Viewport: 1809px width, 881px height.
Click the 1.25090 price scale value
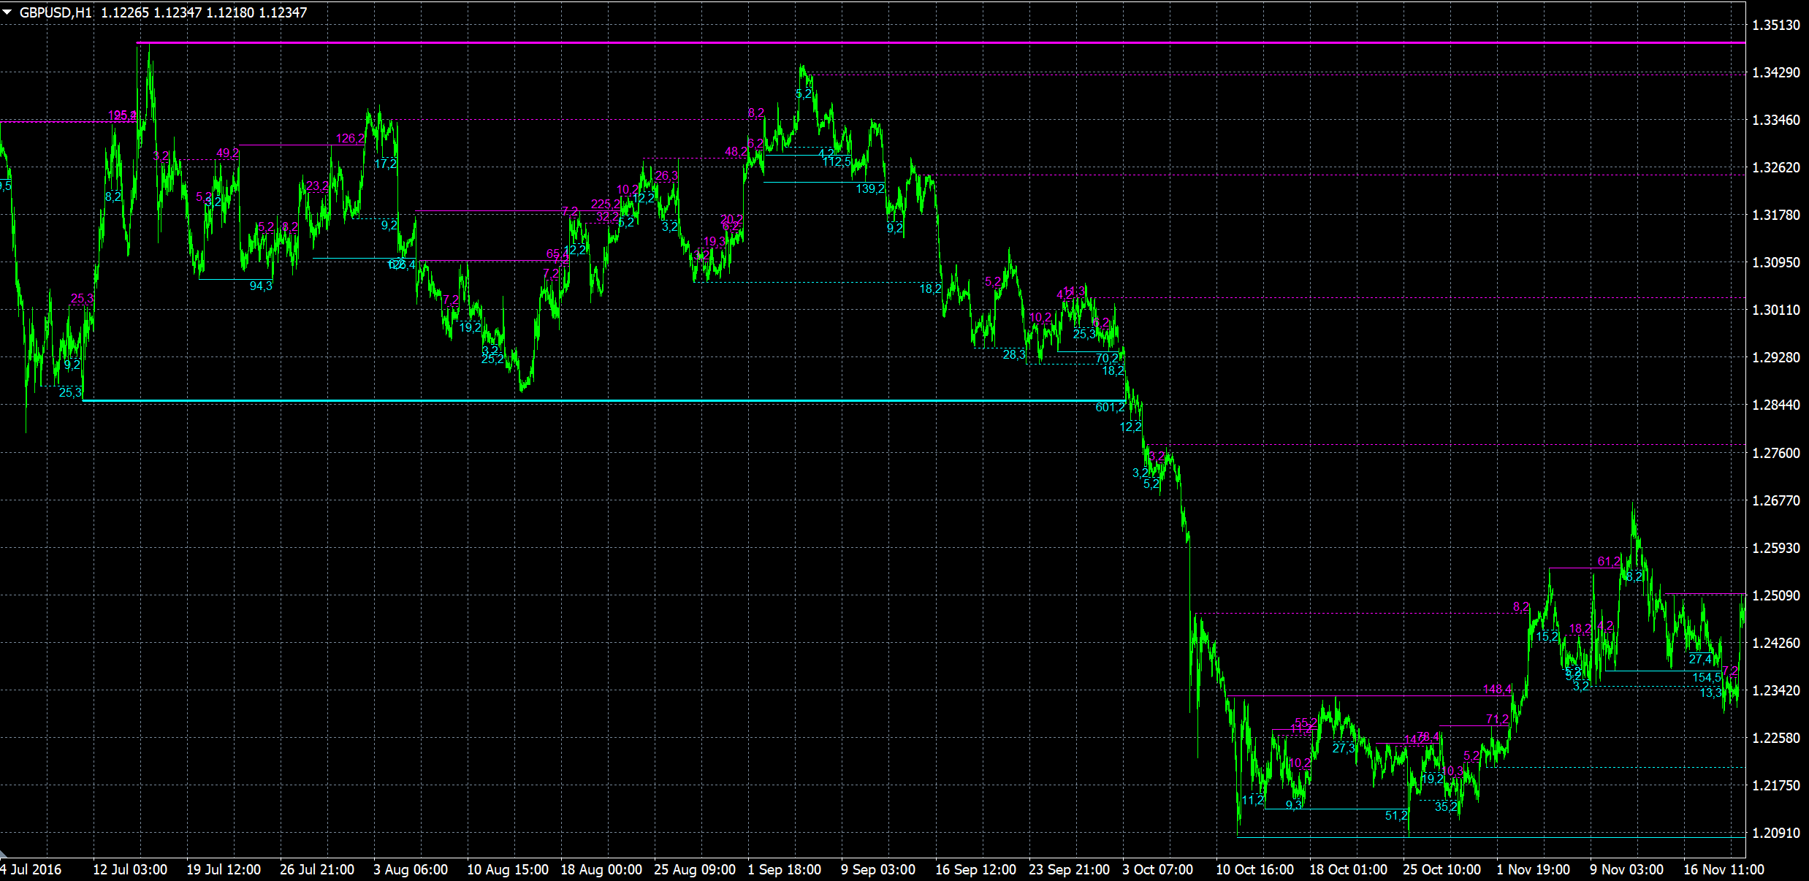click(1776, 595)
